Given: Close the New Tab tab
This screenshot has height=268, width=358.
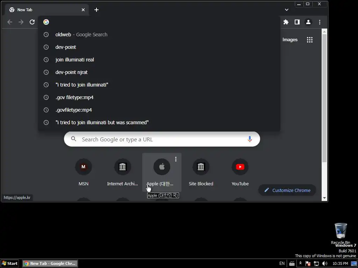Looking at the screenshot, I should 83,9.
